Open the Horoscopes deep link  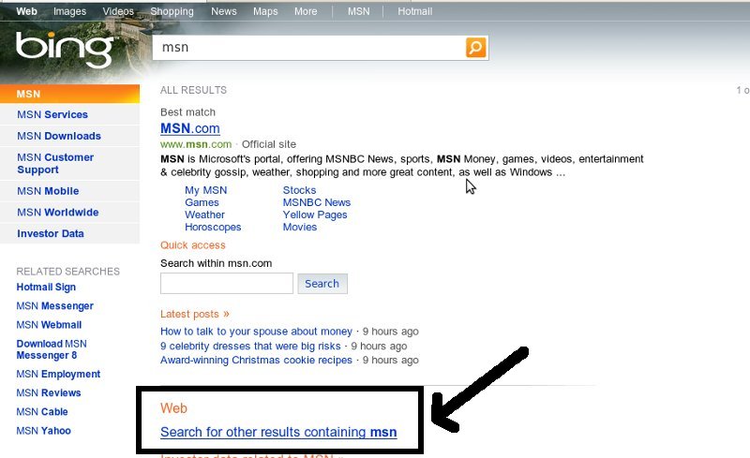point(213,227)
